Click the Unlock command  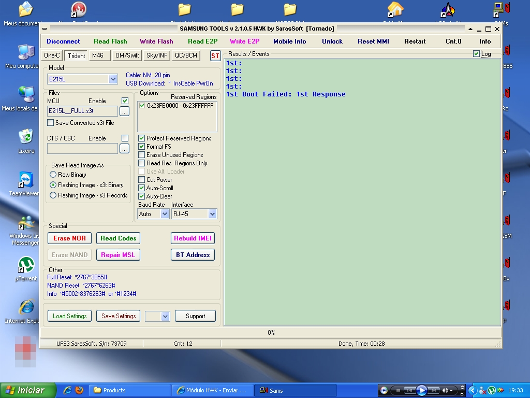[332, 41]
